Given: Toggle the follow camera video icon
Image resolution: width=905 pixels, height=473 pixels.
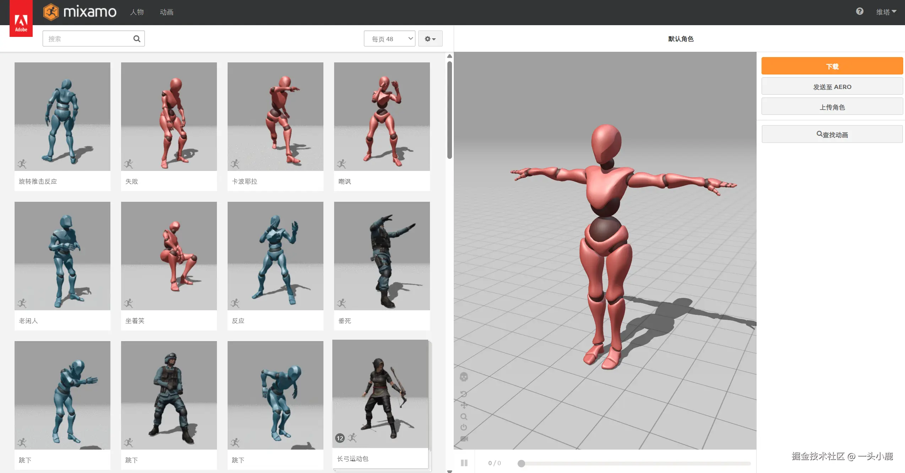Looking at the screenshot, I should point(464,439).
